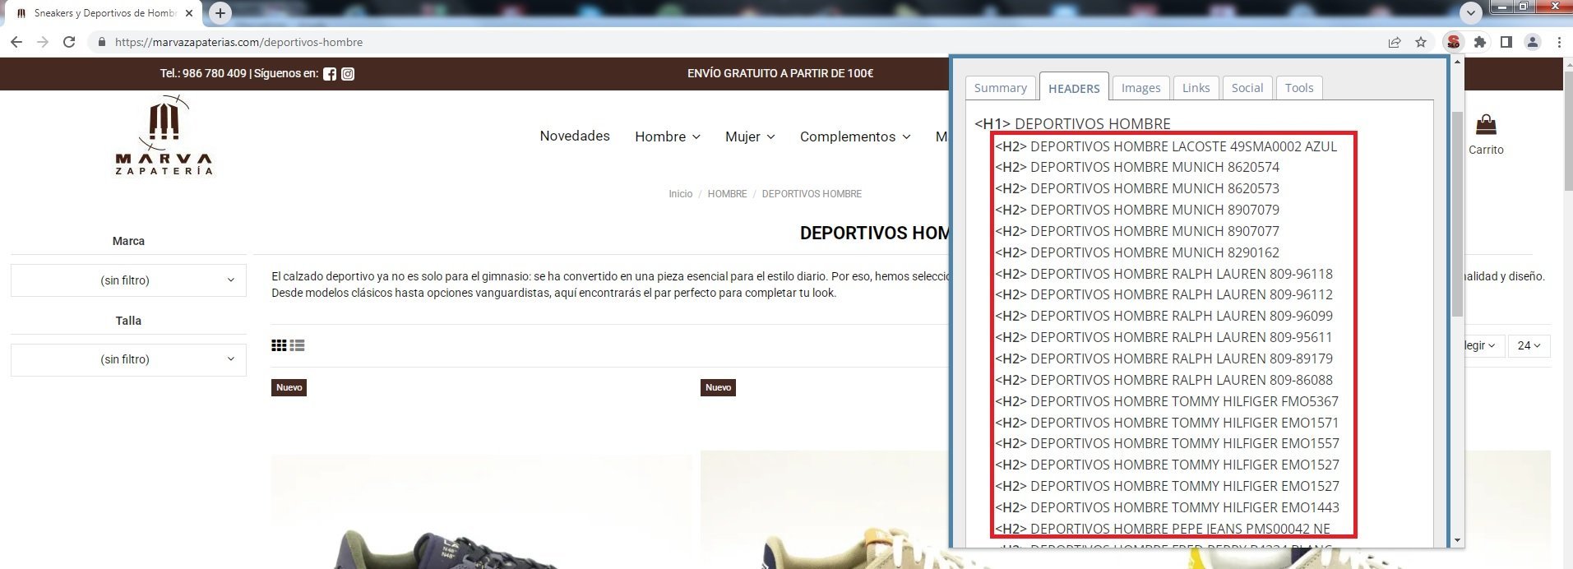Click the site padlock icon
Screen dimensions: 1573x569
[102, 42]
